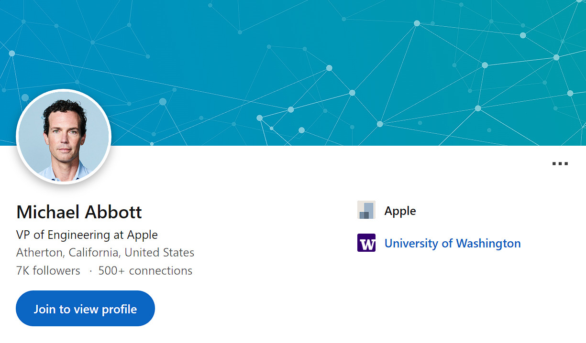View the 7K followers count

[48, 270]
